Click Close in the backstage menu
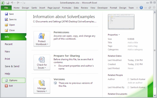This screenshot has width=157, height=98. [x=10, y=30]
